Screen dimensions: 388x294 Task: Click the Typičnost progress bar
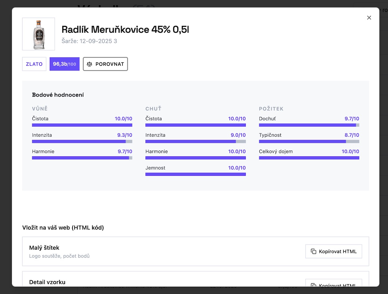click(x=309, y=142)
